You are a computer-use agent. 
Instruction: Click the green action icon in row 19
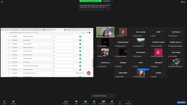[x=80, y=69]
